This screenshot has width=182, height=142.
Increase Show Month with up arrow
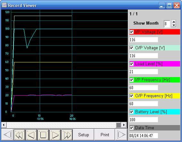[174, 22]
